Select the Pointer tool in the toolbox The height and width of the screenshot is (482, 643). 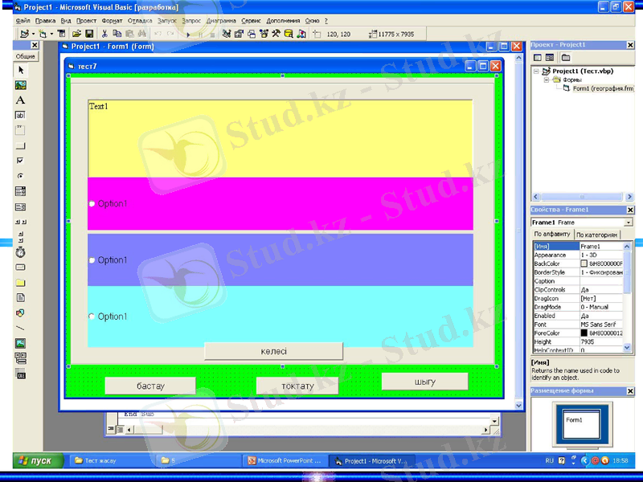click(x=21, y=71)
